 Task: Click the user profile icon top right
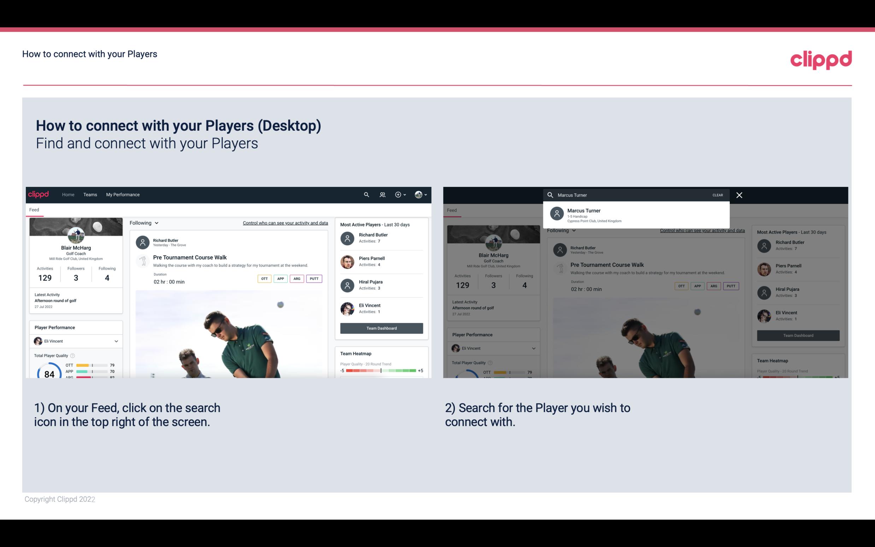point(418,194)
